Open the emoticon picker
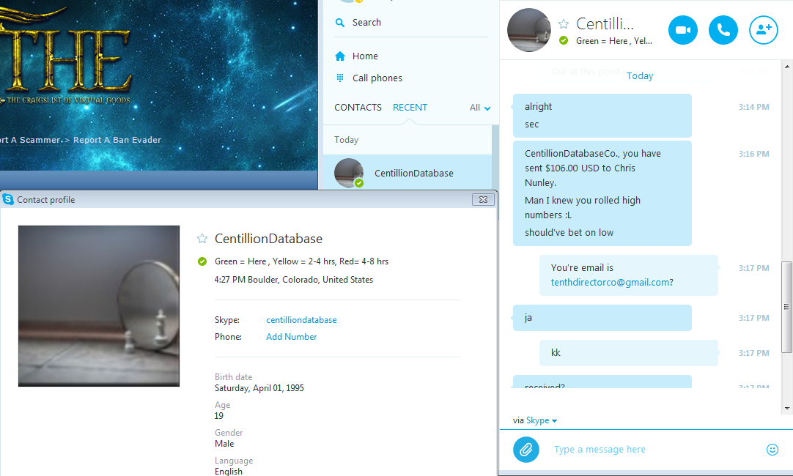The height and width of the screenshot is (476, 793). click(x=772, y=449)
